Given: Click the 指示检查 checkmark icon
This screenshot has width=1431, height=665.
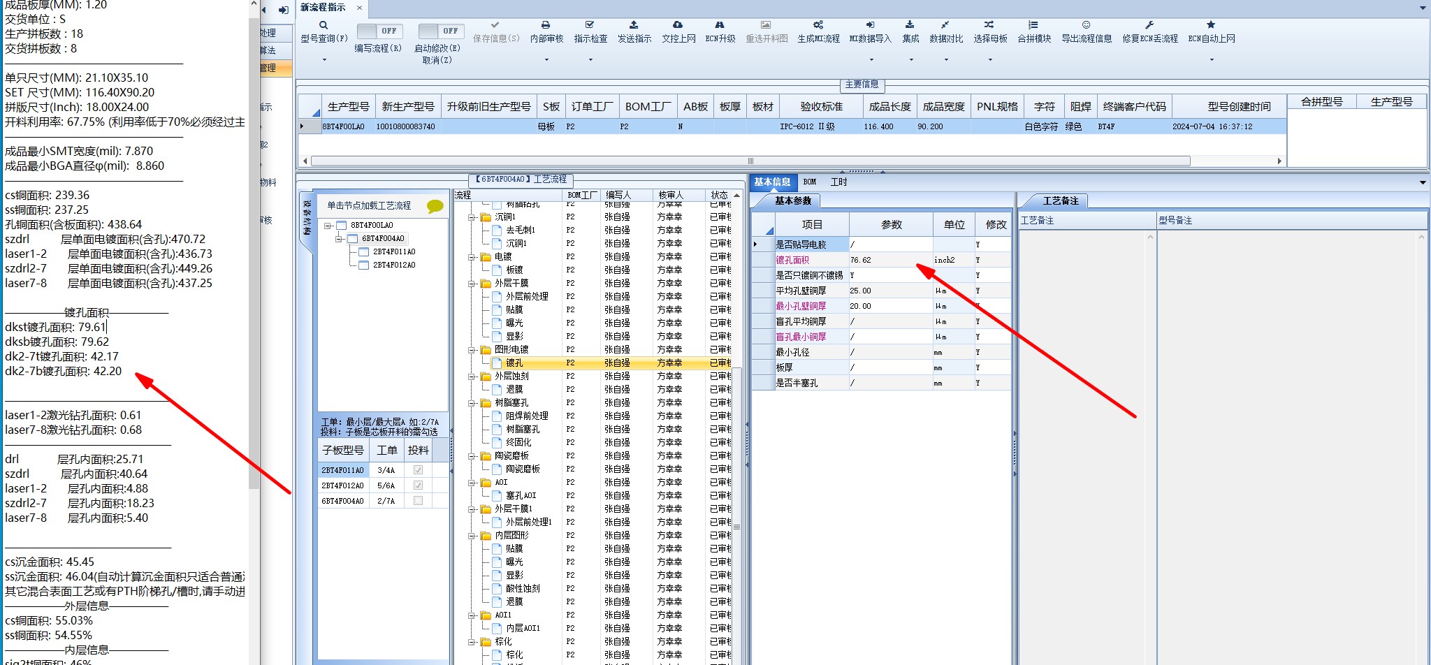Looking at the screenshot, I should pyautogui.click(x=590, y=24).
